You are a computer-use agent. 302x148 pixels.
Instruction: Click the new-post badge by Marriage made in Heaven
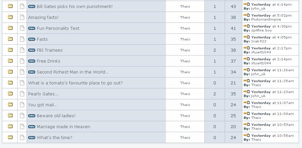coord(32,127)
